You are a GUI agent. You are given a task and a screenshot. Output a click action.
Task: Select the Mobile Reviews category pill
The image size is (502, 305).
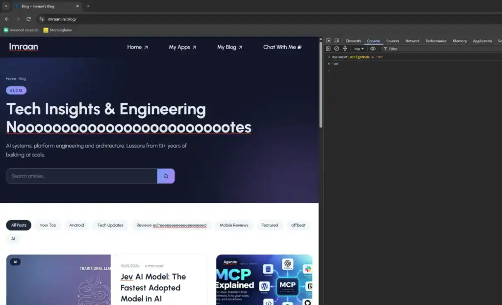point(234,225)
